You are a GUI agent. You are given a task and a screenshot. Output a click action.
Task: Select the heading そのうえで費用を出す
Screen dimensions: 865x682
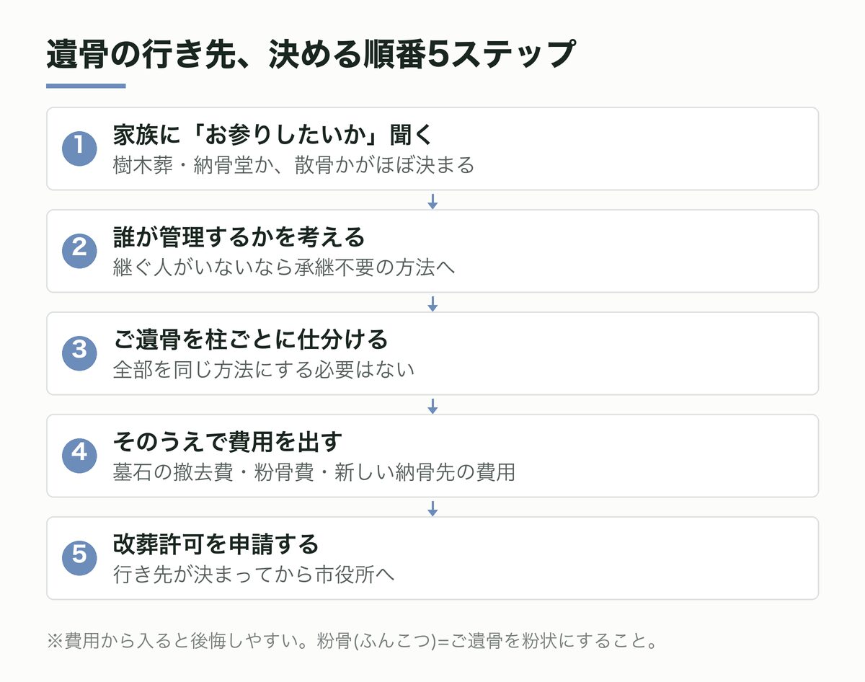[x=228, y=442]
